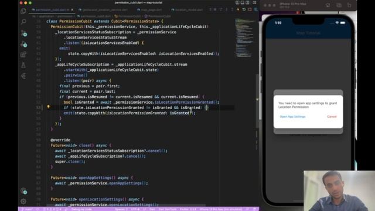This screenshot has width=375, height=211.
Task: Click the webcam video thumbnail
Action: [339, 190]
